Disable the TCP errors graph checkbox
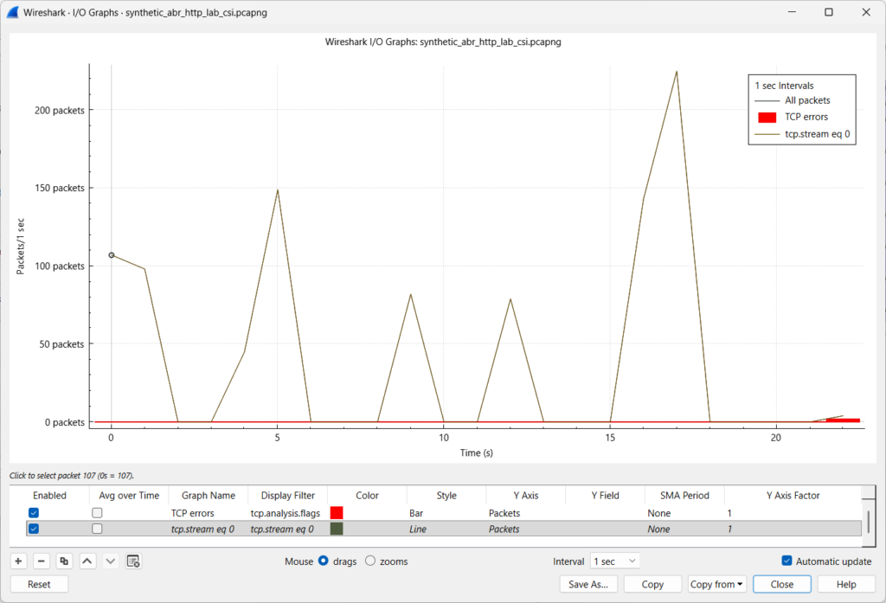Viewport: 886px width, 603px height. [34, 513]
